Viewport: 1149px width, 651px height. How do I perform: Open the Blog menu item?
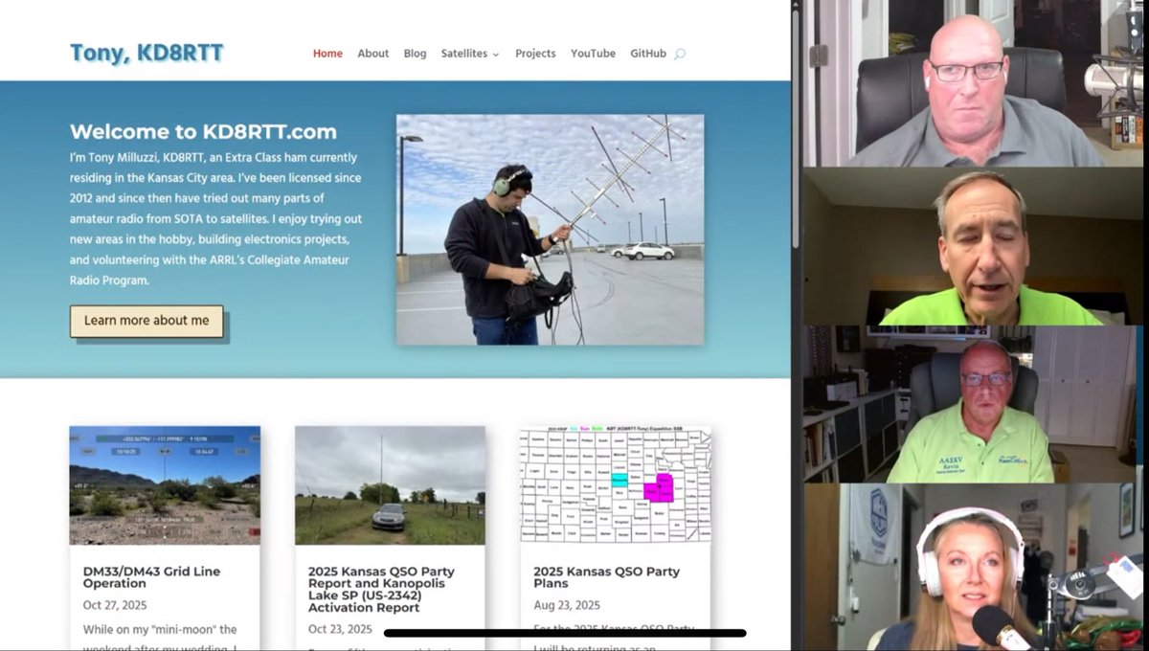pyautogui.click(x=415, y=54)
